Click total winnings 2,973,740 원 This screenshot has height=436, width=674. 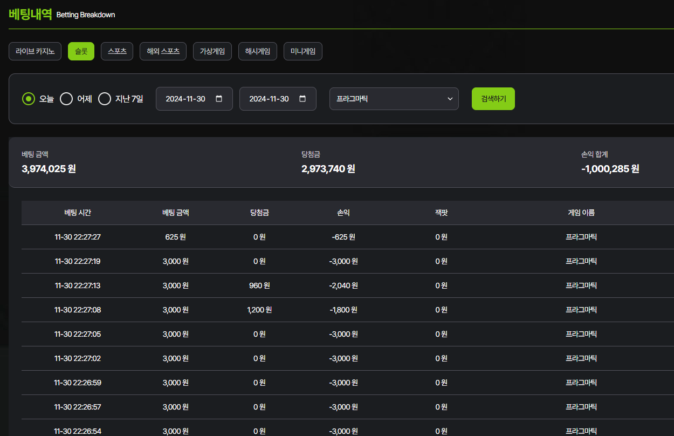pos(328,169)
